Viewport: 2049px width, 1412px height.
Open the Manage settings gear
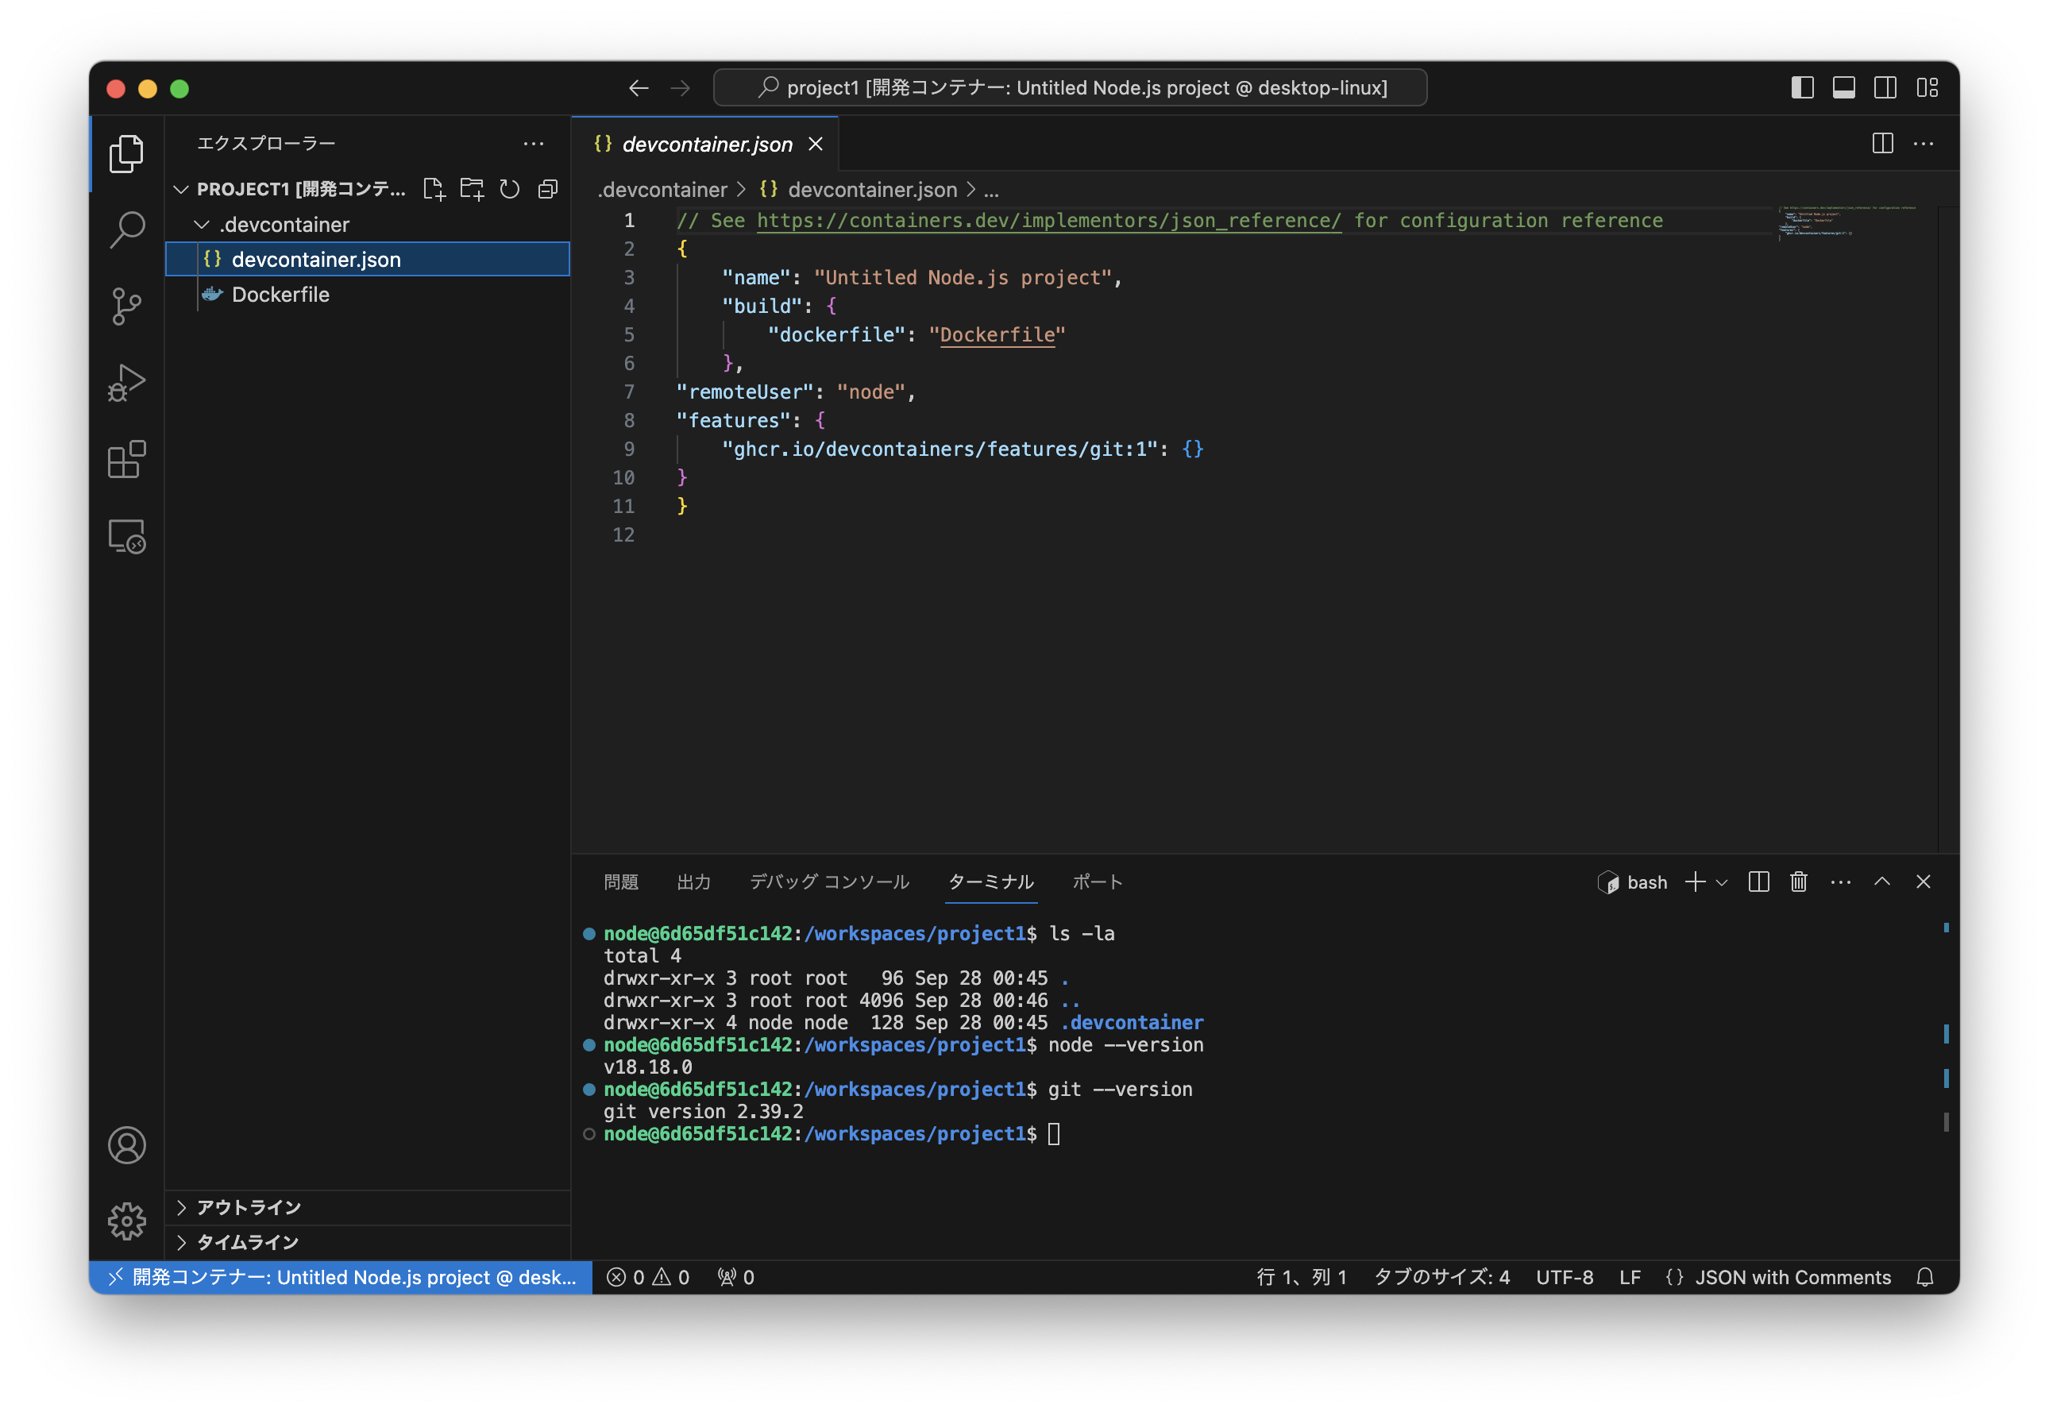[126, 1221]
